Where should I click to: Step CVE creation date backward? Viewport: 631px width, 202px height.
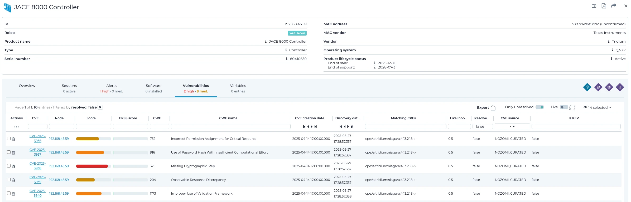308,127
